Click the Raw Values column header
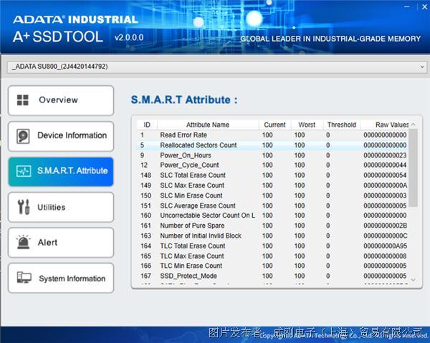The image size is (430, 343). coord(386,125)
